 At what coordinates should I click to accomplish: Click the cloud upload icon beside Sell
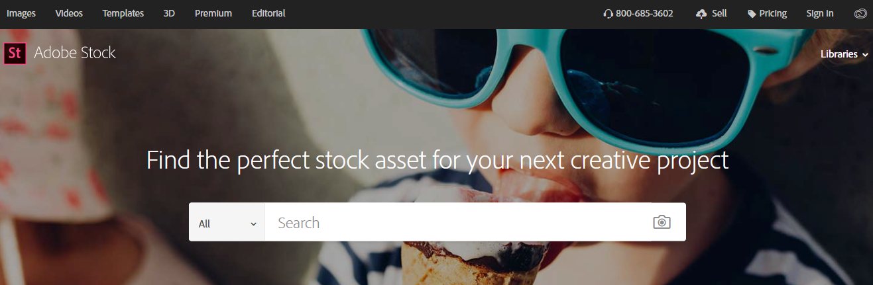tap(701, 14)
